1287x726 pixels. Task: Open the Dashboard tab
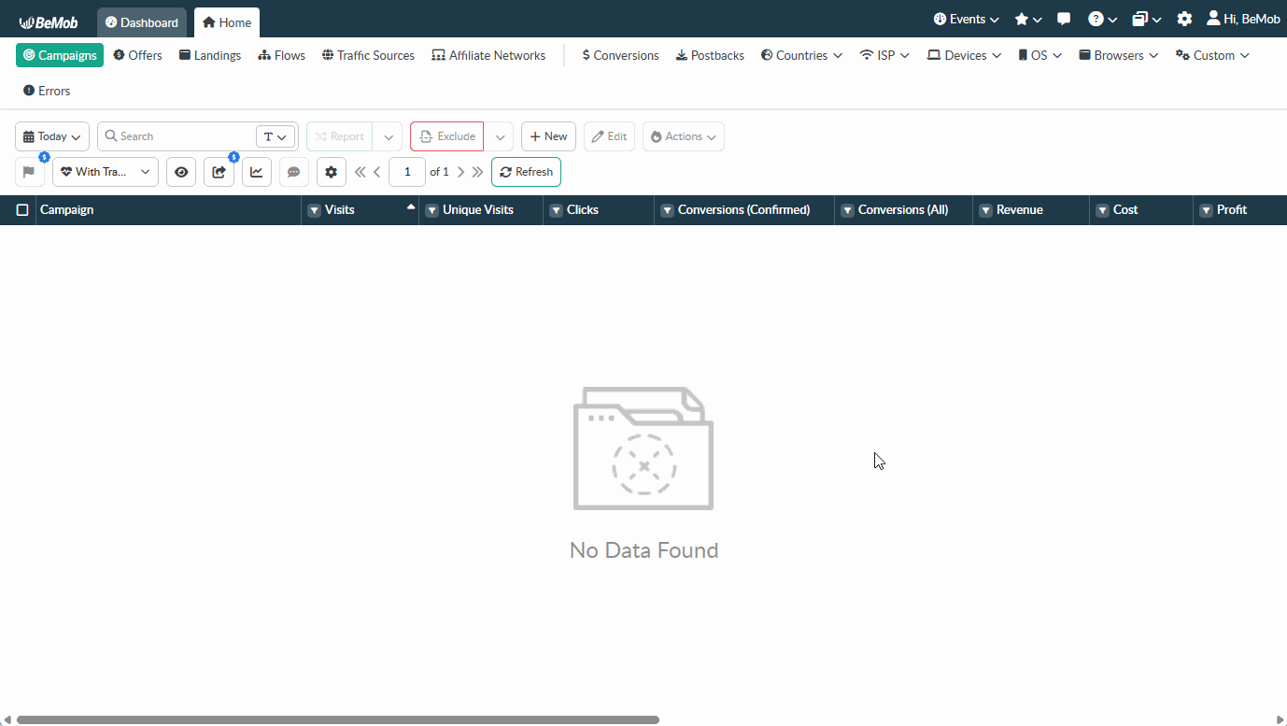tap(142, 22)
